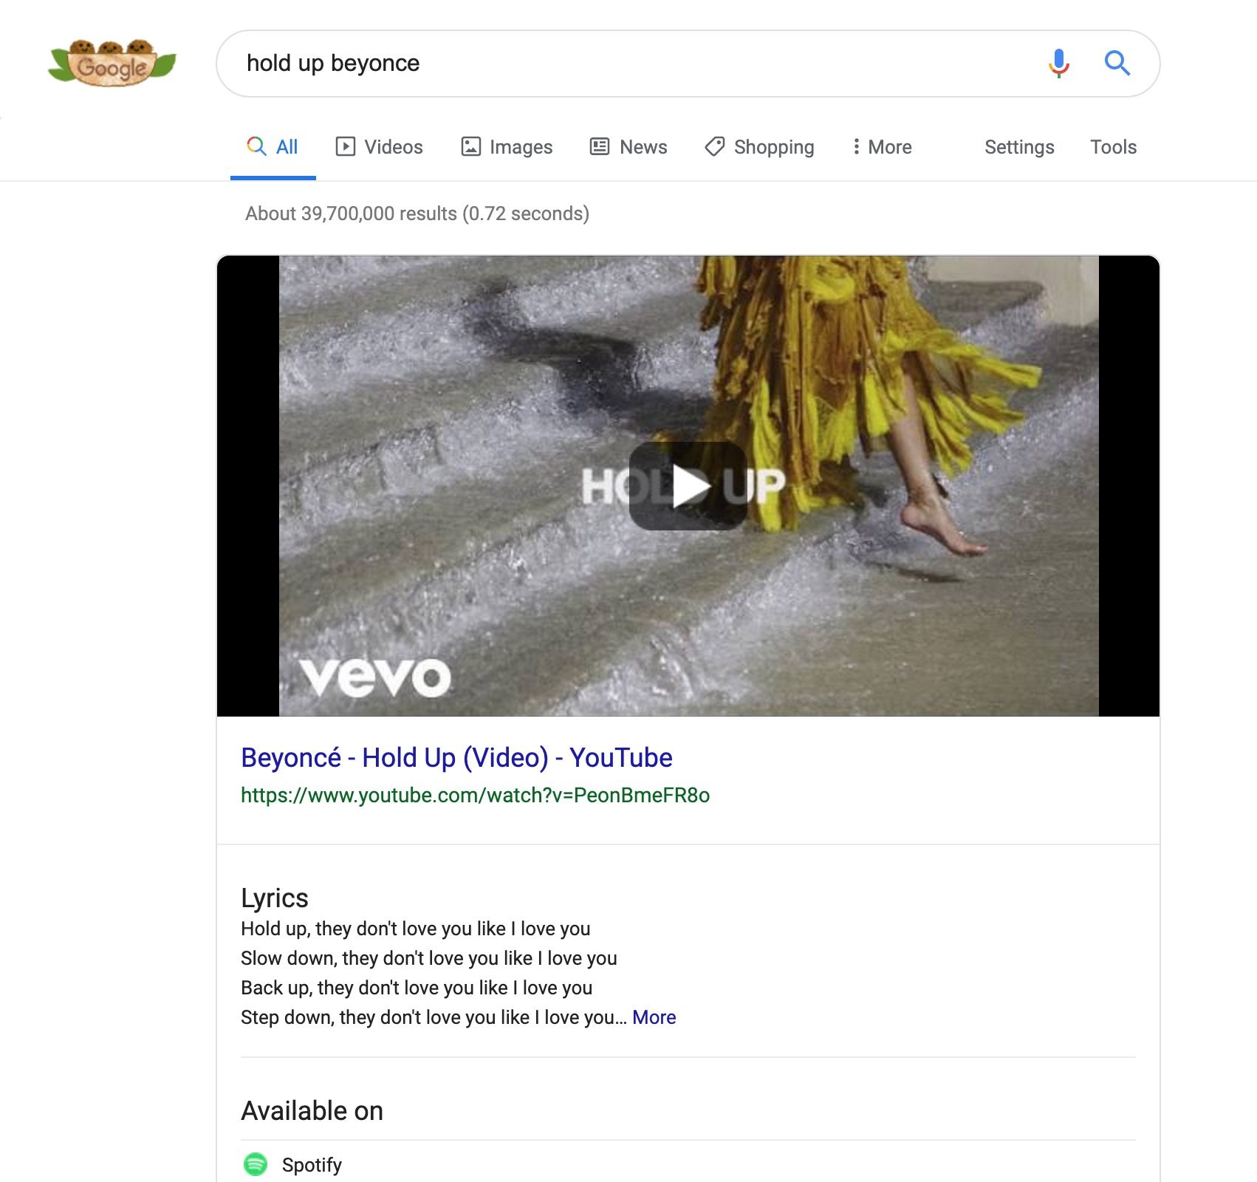1257x1182 pixels.
Task: Open the Beyoncé - Hold Up YouTube link
Action: pyautogui.click(x=456, y=756)
